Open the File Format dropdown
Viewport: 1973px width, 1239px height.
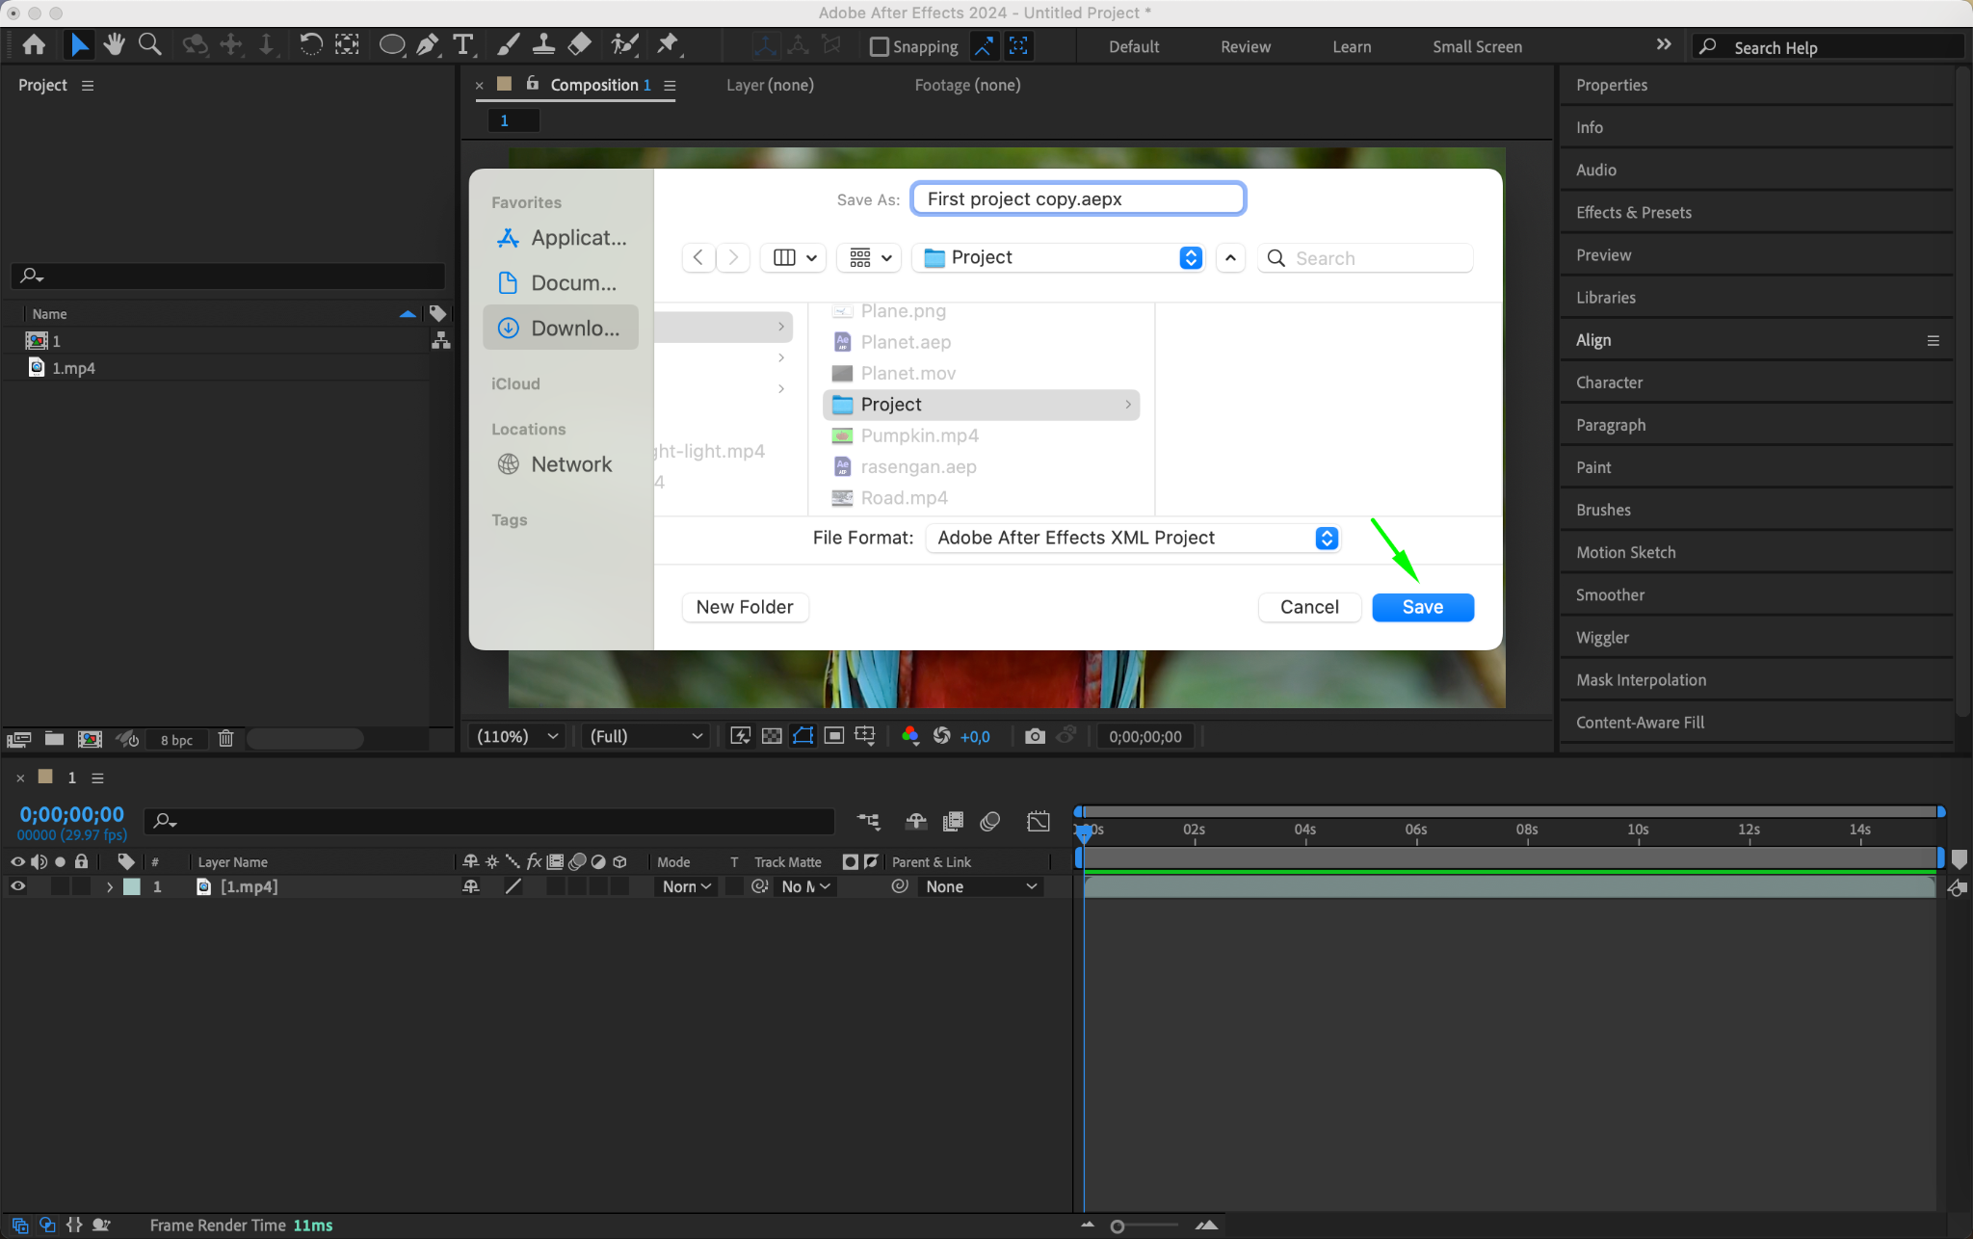click(x=1326, y=538)
